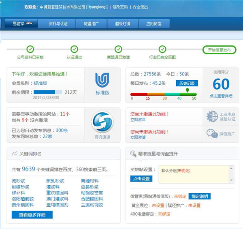Click the 行业已完全匹配 green checkmark icon
Viewport: 243px width, 229px height.
click(162, 49)
